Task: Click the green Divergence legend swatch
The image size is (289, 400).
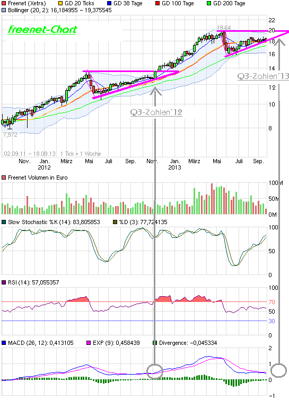Action: 155,343
